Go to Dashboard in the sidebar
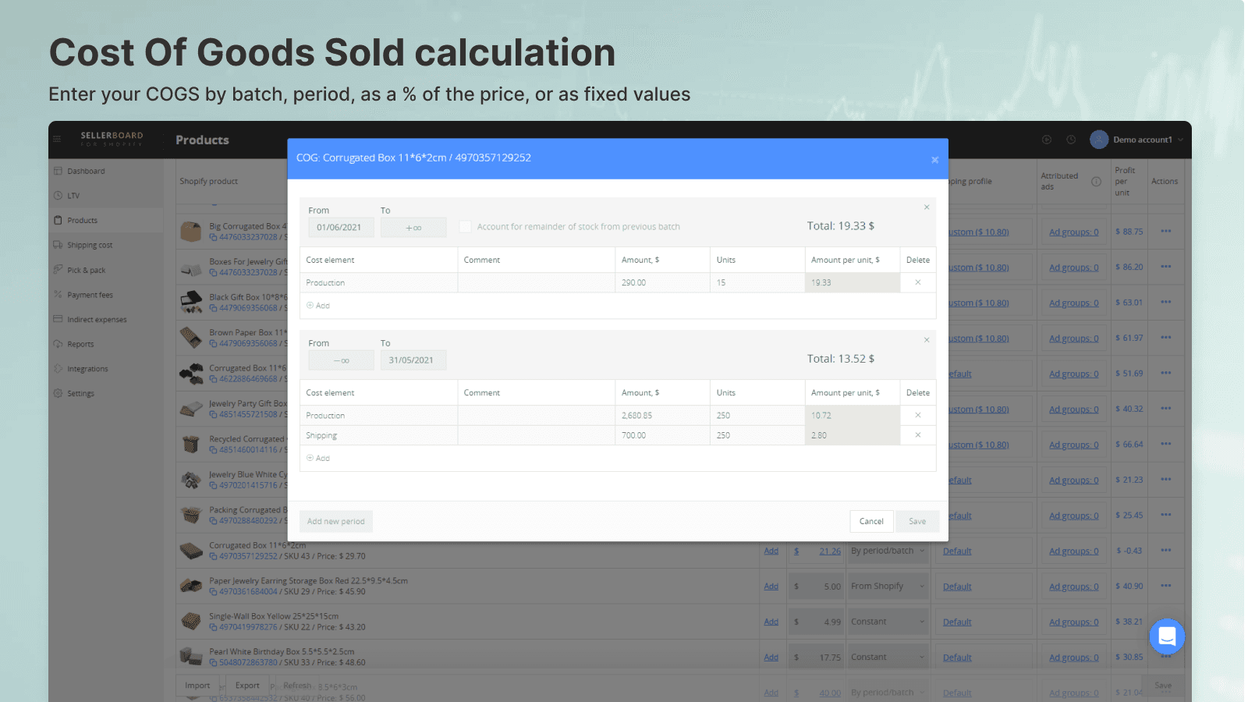1248x702 pixels. click(x=86, y=172)
